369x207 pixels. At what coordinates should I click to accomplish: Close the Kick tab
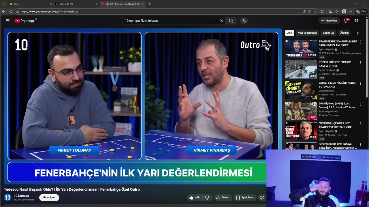51,4
